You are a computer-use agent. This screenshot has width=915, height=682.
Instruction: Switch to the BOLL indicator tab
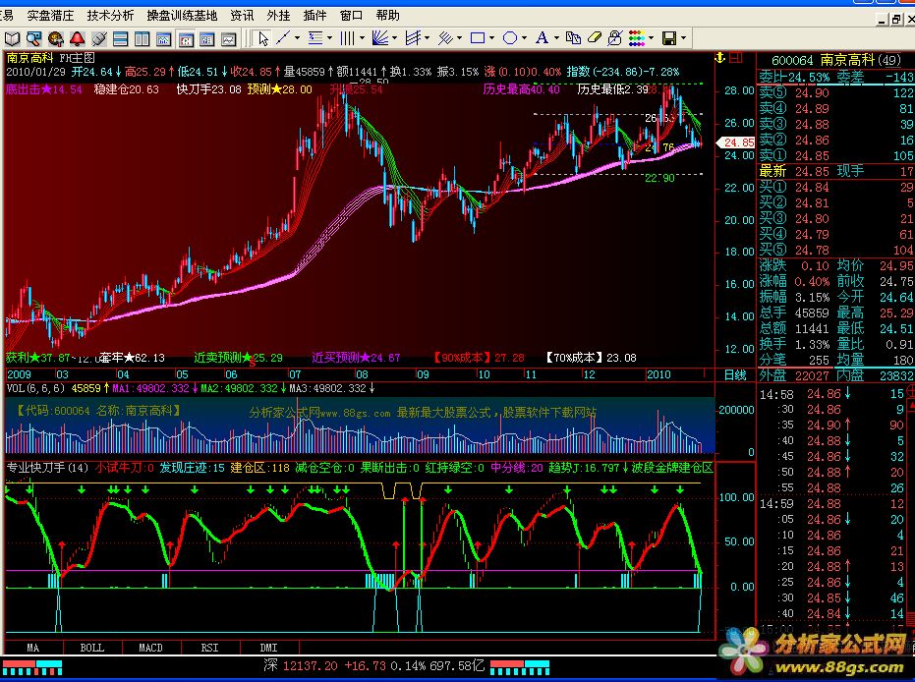coord(91,648)
